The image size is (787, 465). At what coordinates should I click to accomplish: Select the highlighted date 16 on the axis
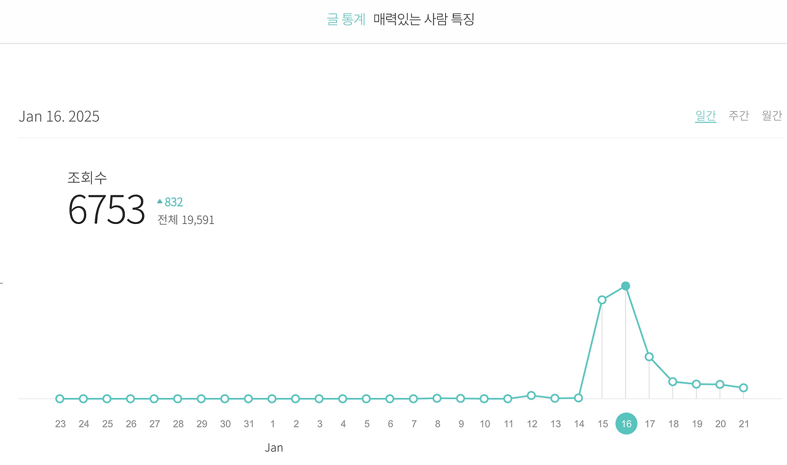(x=626, y=423)
